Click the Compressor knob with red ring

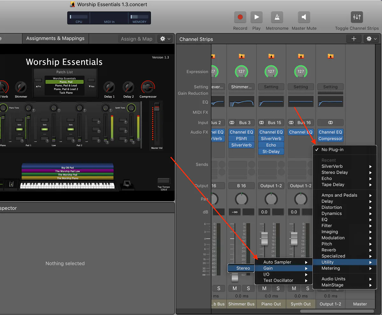(148, 87)
